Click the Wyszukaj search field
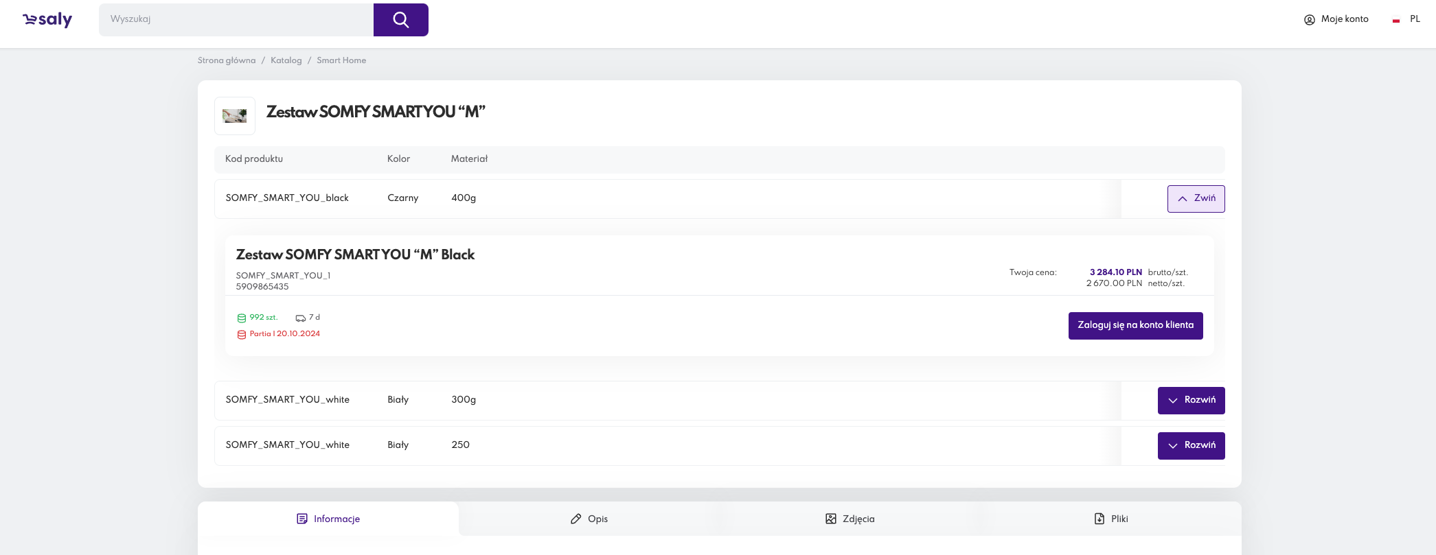 pos(236,20)
